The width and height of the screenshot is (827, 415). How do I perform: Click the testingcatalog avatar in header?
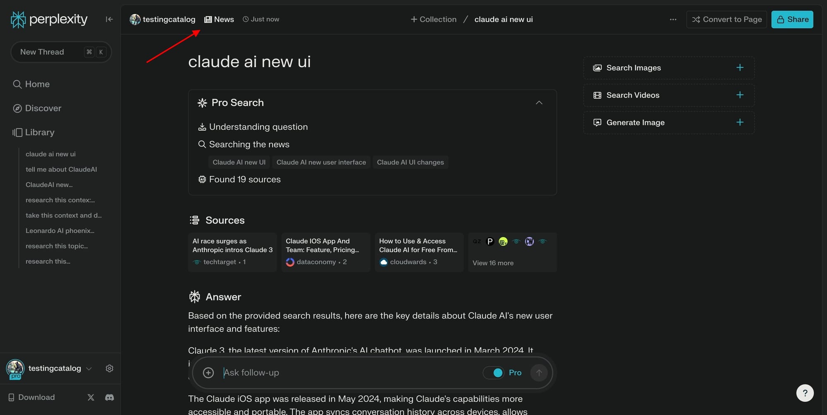135,19
